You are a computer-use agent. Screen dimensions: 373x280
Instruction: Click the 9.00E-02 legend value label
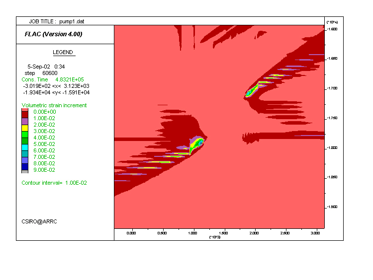[x=44, y=170]
